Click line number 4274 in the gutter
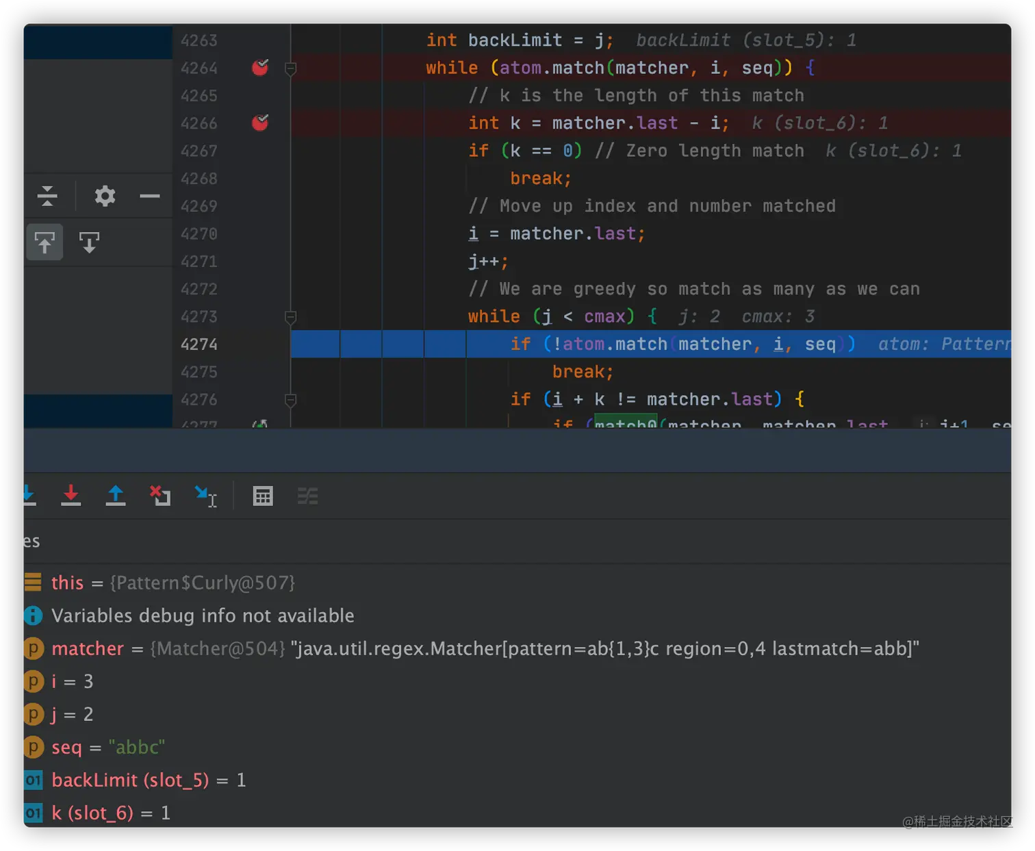 click(199, 344)
